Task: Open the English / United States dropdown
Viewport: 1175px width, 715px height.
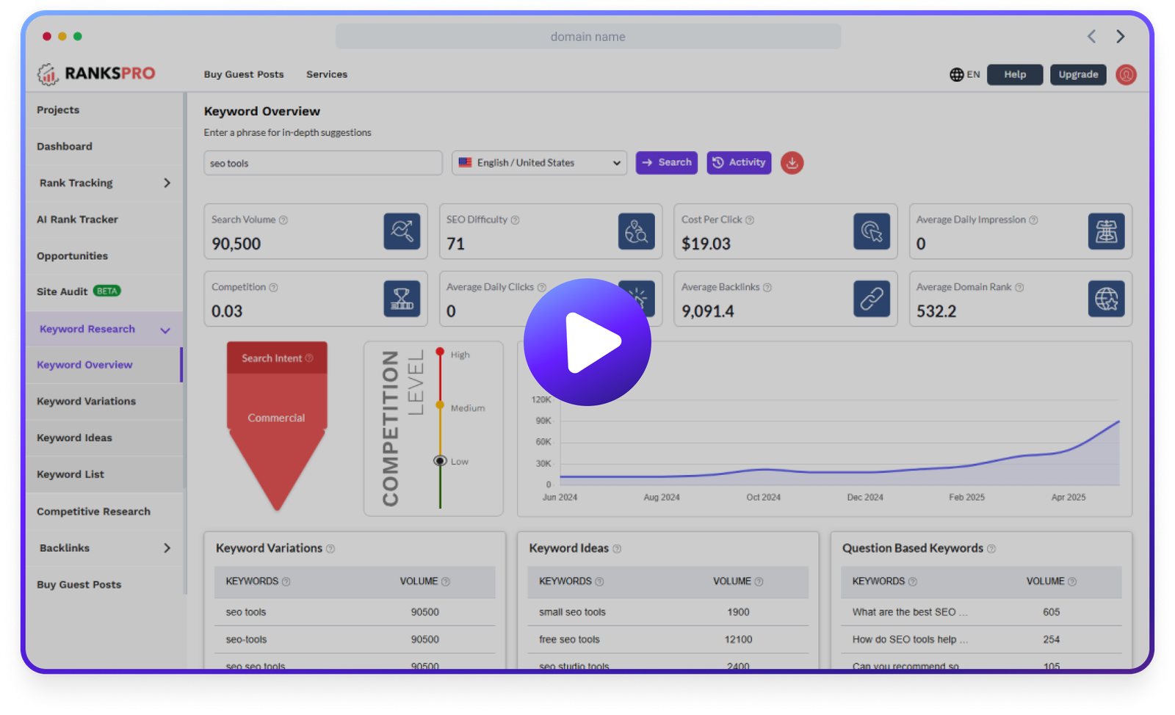Action: click(x=539, y=163)
